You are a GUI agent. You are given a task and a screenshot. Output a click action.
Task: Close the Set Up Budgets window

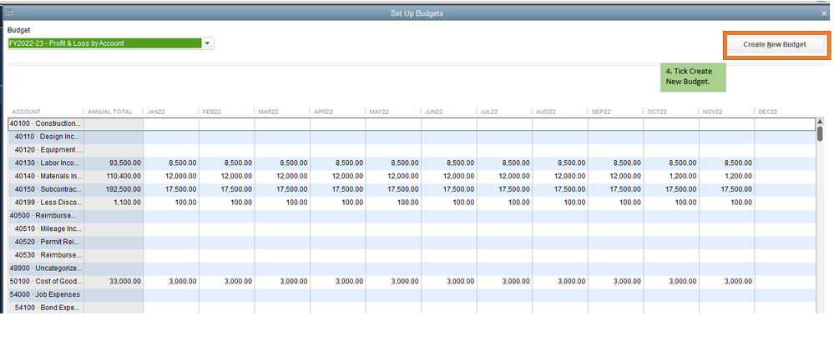(824, 13)
